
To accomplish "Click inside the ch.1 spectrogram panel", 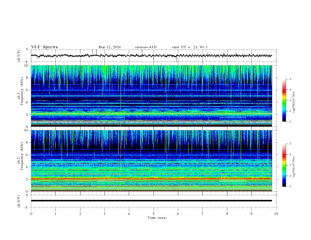I will (x=151, y=96).
